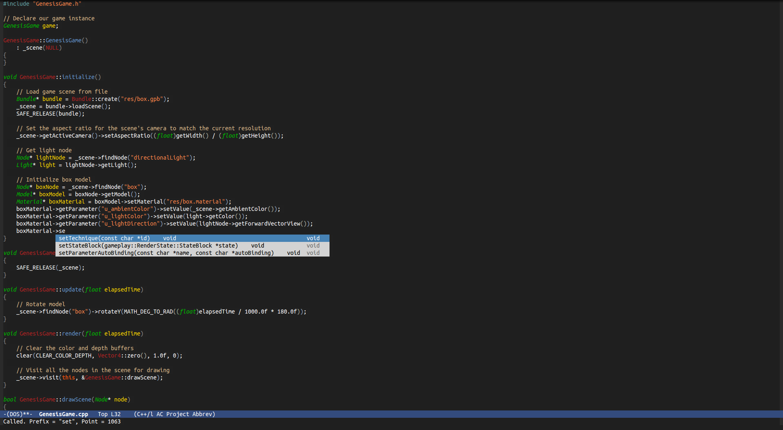Click getHeight() in aspect ratio line

click(259, 136)
